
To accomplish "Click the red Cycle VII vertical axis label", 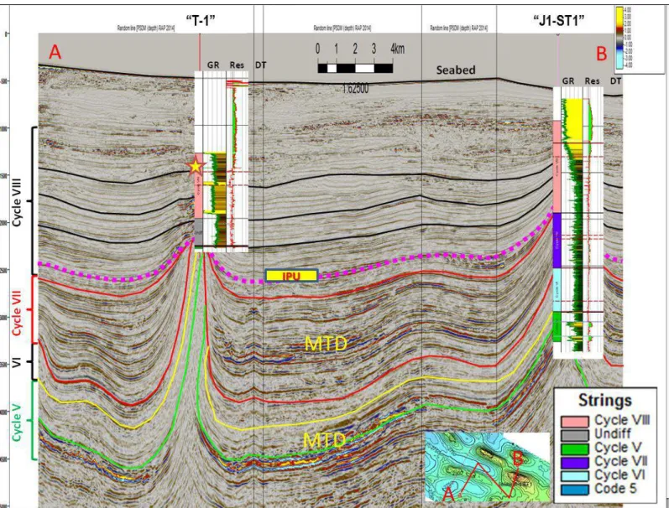I will pos(17,313).
